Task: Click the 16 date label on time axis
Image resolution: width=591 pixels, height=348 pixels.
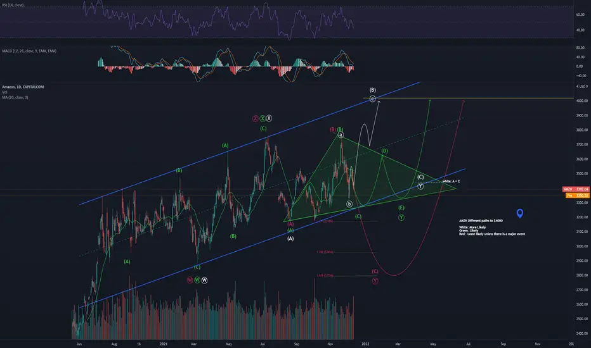Action: (139, 344)
